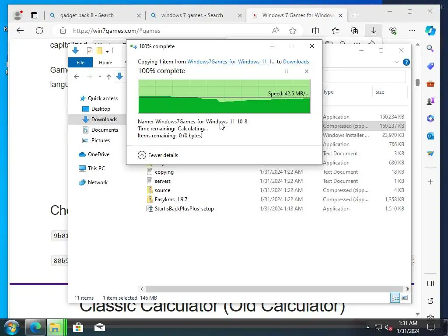Open Edge Settings and more menu

[x=412, y=31]
